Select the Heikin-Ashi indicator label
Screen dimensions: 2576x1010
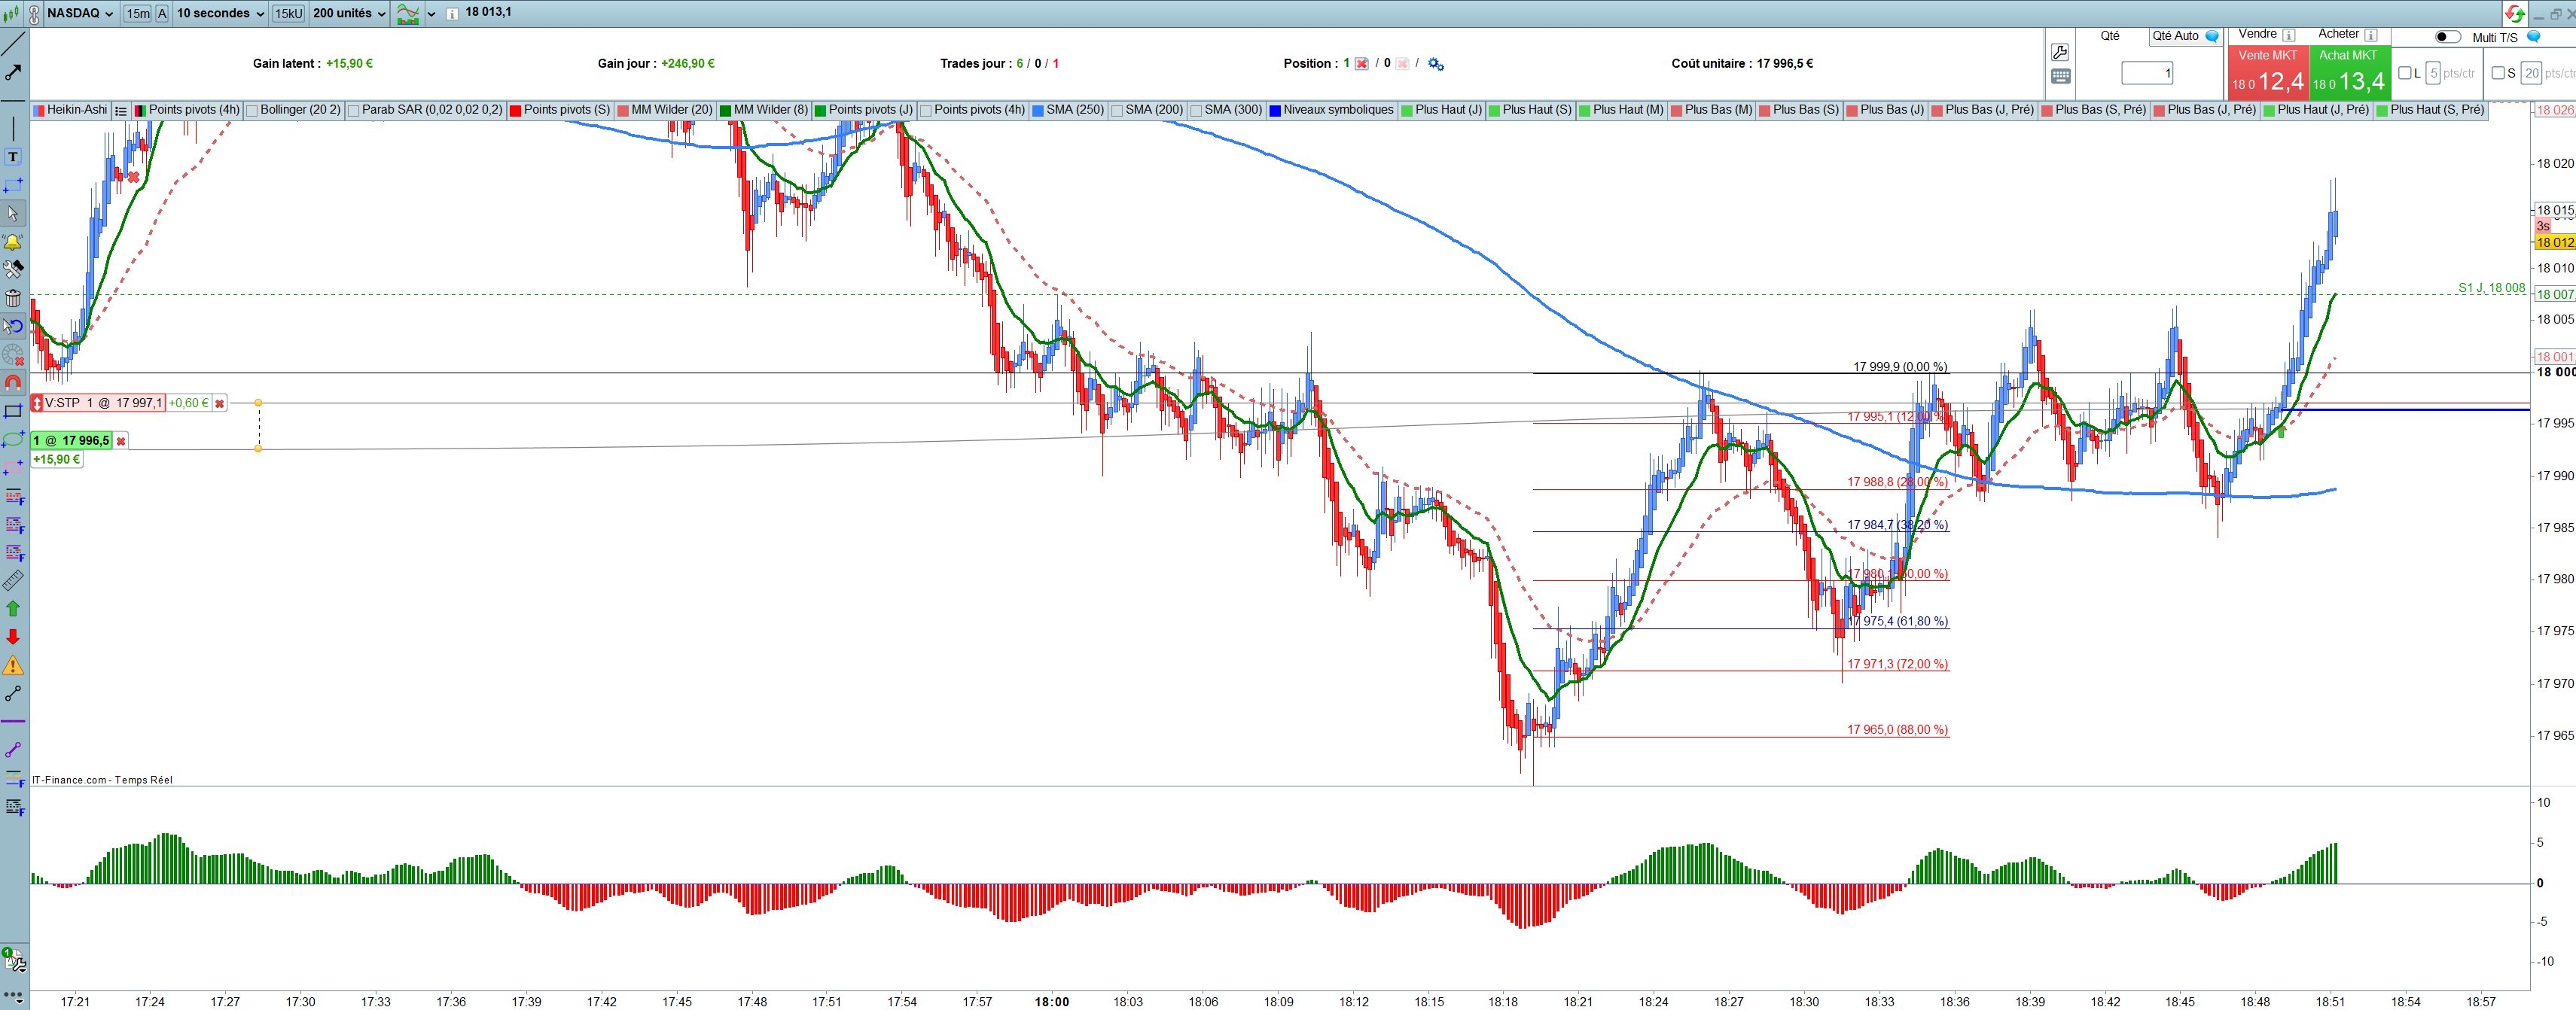77,110
